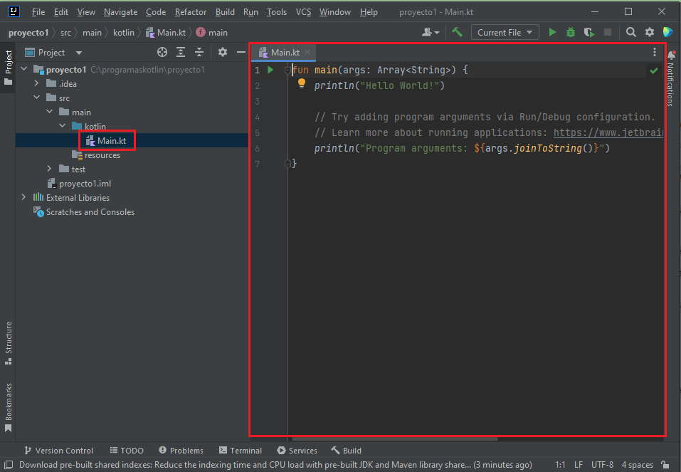The width and height of the screenshot is (681, 472).
Task: Collapse the kotlin folder
Action: (x=63, y=126)
